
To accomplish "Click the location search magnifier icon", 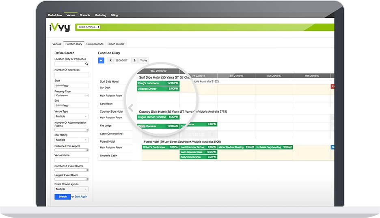I will (x=86, y=64).
